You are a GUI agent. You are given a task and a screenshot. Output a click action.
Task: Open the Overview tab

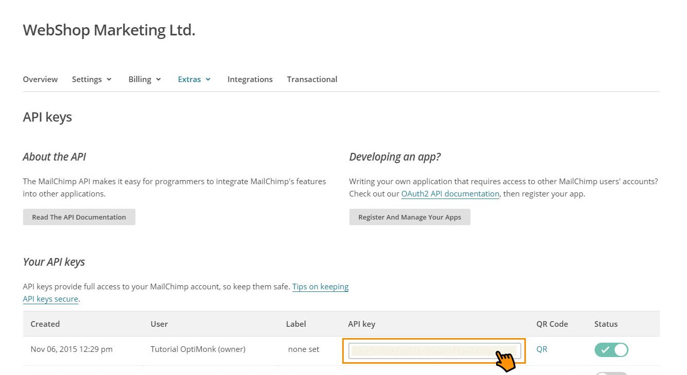pyautogui.click(x=40, y=79)
